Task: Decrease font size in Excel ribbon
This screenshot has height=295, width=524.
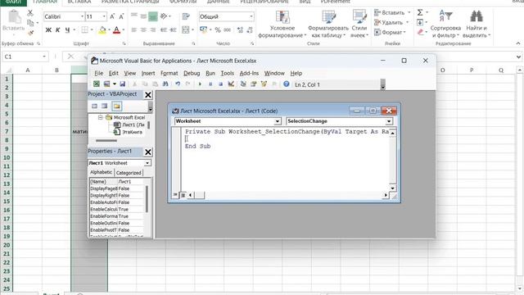Action: click(121, 16)
